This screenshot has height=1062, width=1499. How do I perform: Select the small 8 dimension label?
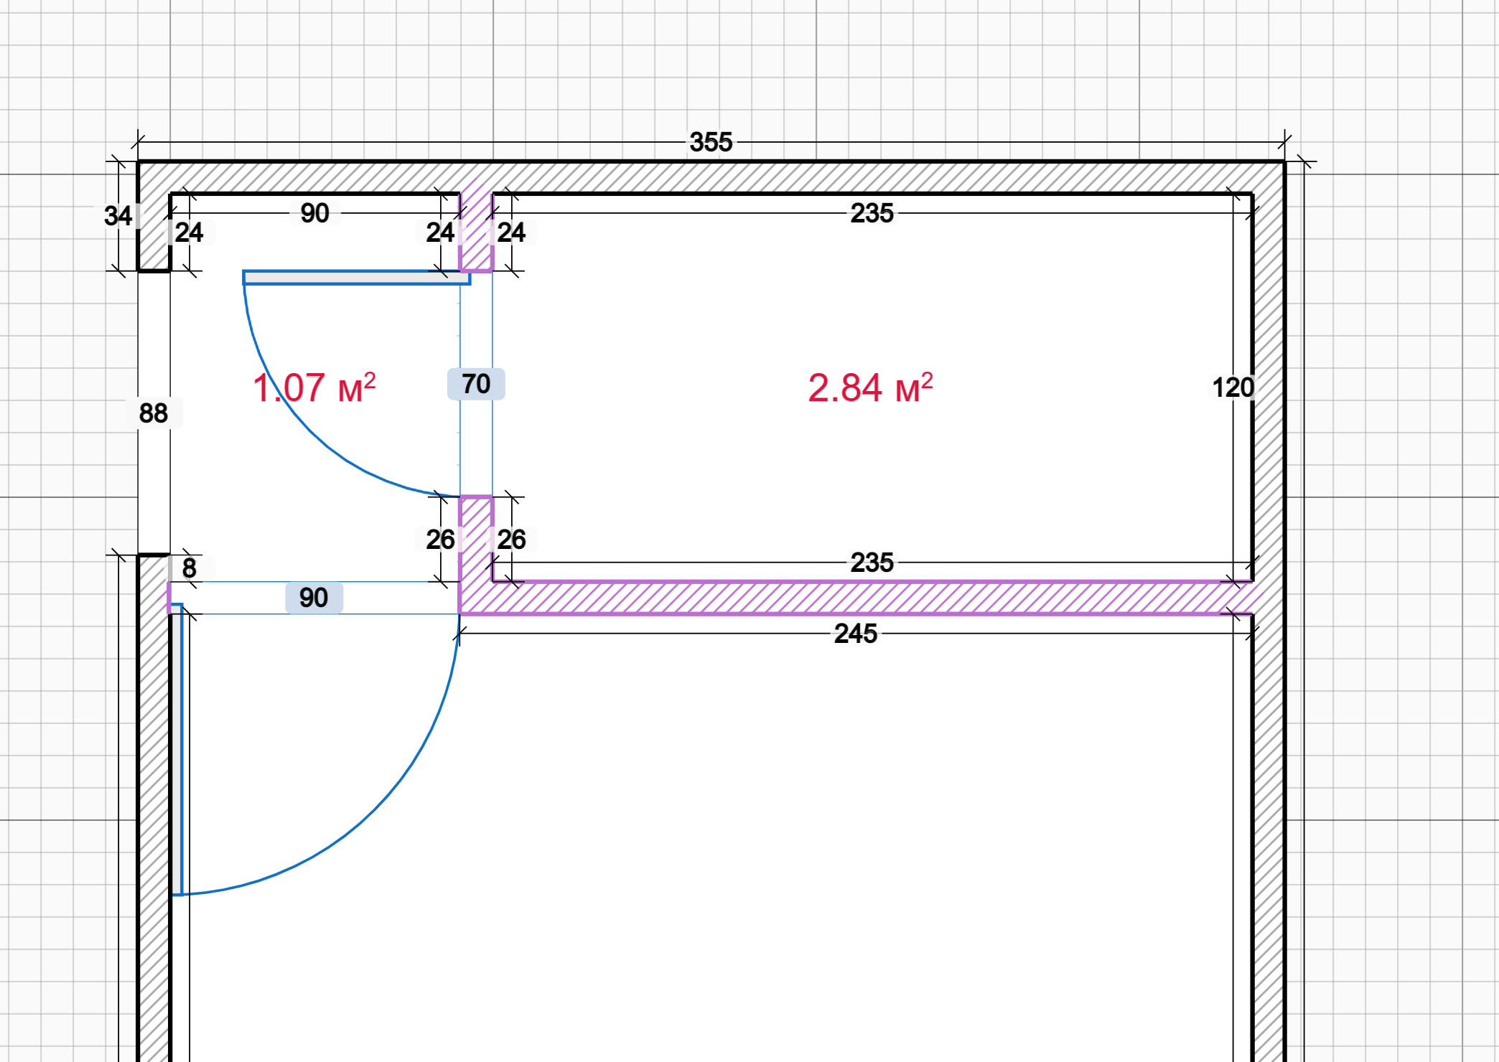(x=189, y=568)
